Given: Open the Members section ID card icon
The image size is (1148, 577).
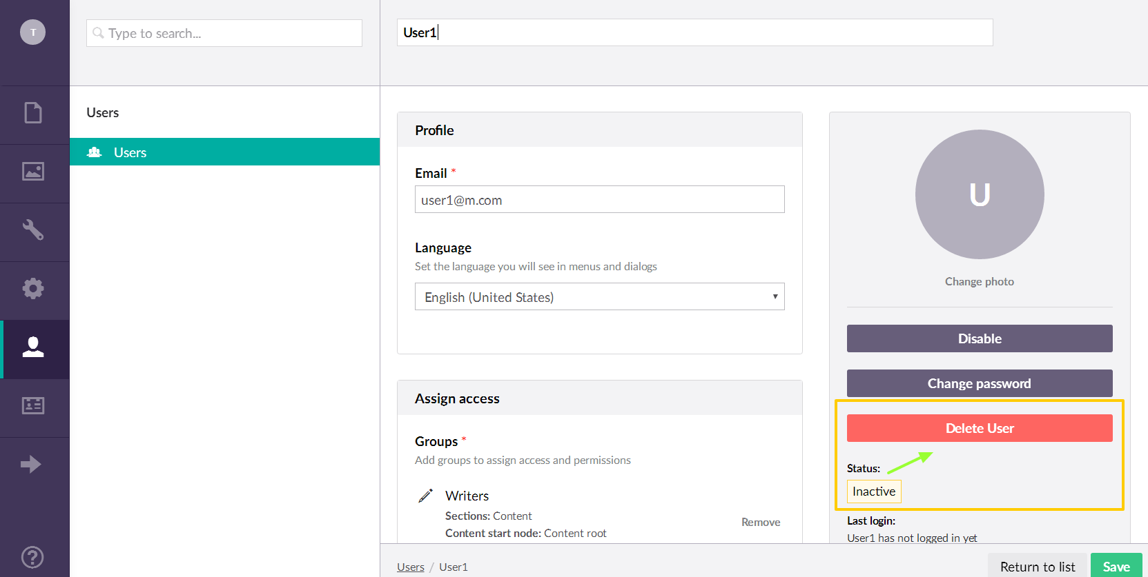Looking at the screenshot, I should (33, 405).
